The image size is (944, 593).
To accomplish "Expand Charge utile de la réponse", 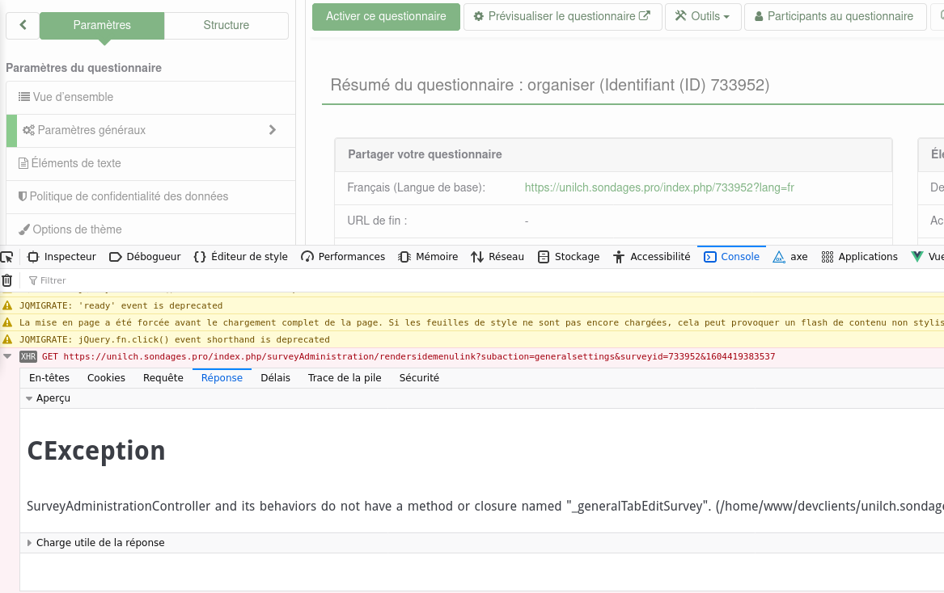I will coord(31,543).
